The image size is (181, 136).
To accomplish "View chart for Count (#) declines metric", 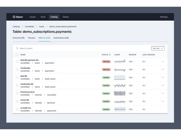I will (120, 102).
